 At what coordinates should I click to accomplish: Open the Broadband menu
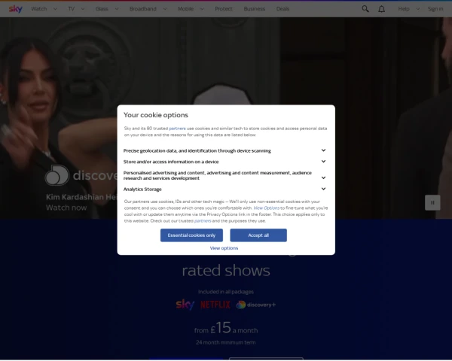tap(143, 9)
